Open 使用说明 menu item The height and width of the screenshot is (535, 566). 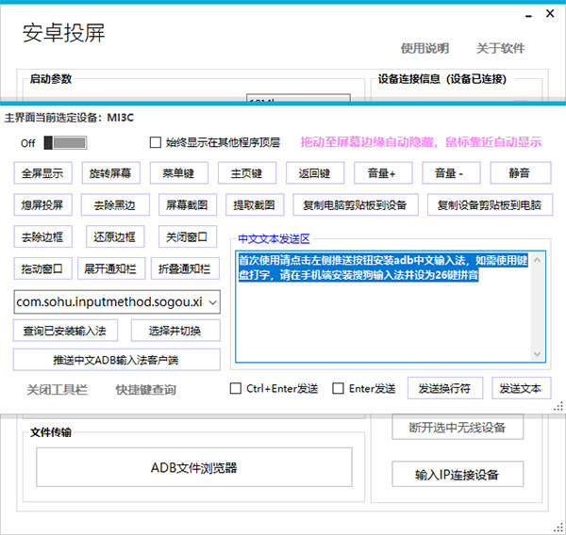(424, 49)
